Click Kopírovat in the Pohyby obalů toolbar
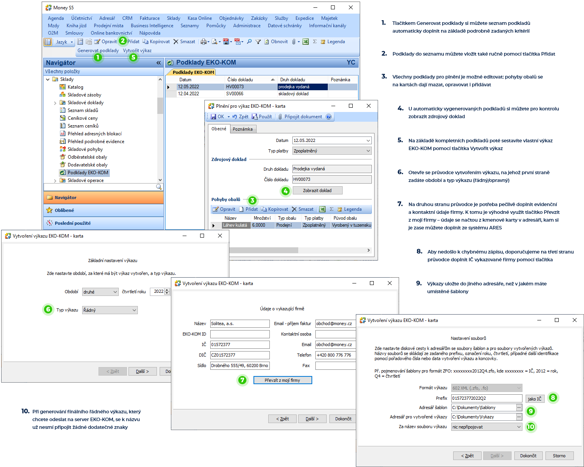 tap(275, 209)
